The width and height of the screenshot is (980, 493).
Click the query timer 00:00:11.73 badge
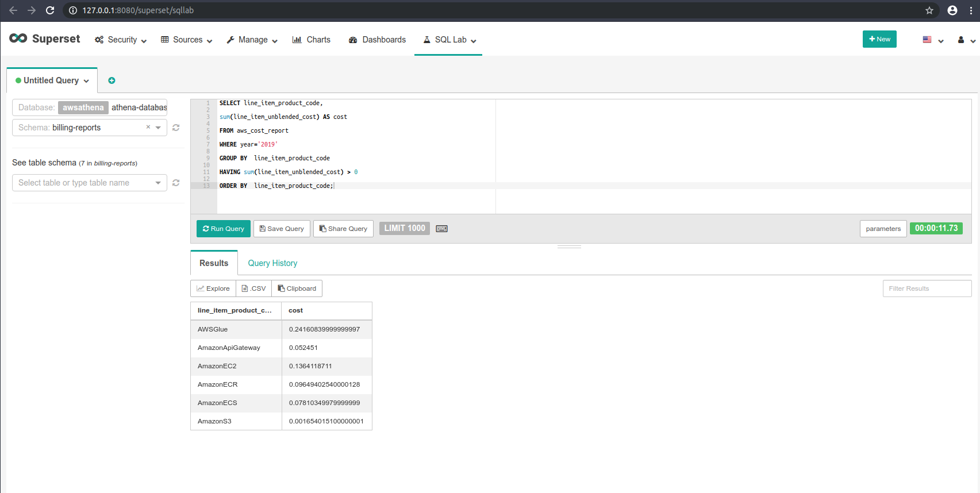936,228
